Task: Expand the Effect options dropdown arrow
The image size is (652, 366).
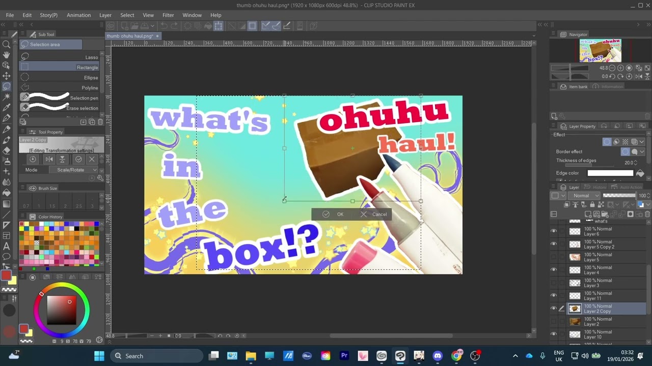Action: tap(642, 142)
